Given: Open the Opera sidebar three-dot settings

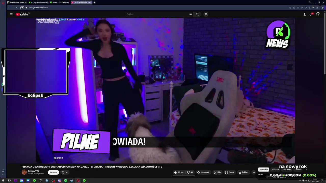Looking at the screenshot, I should coord(3,175).
